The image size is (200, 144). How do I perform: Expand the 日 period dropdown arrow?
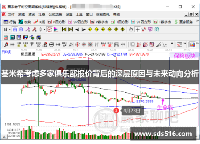coord(10,29)
